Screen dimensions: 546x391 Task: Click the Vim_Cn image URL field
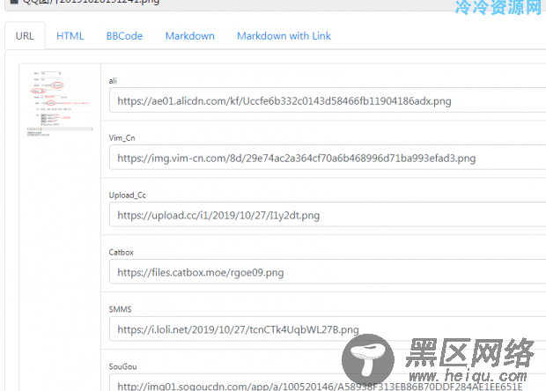click(x=328, y=158)
